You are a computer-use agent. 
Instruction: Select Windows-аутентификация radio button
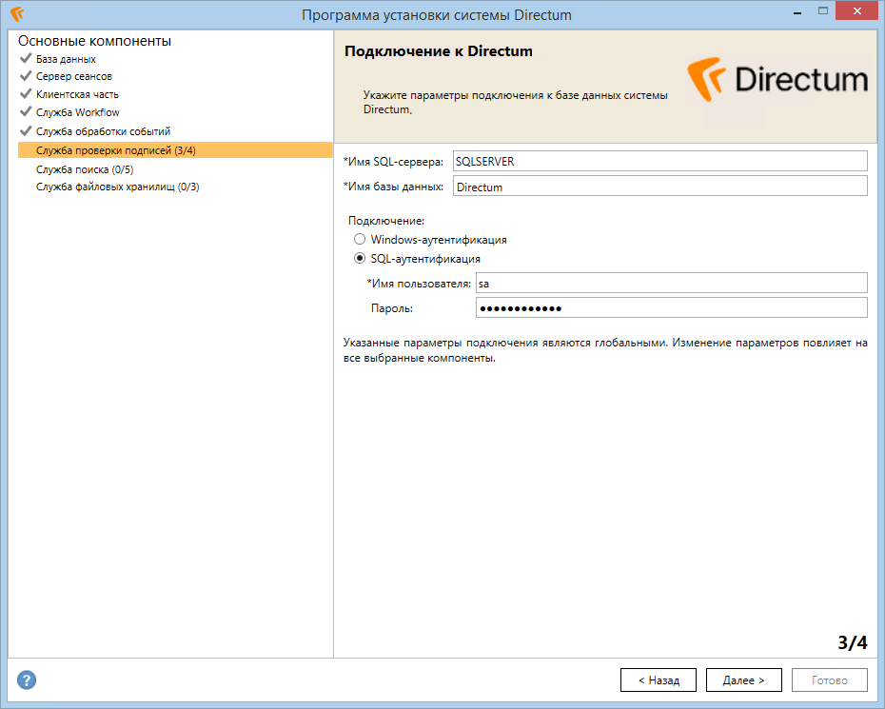click(x=360, y=240)
